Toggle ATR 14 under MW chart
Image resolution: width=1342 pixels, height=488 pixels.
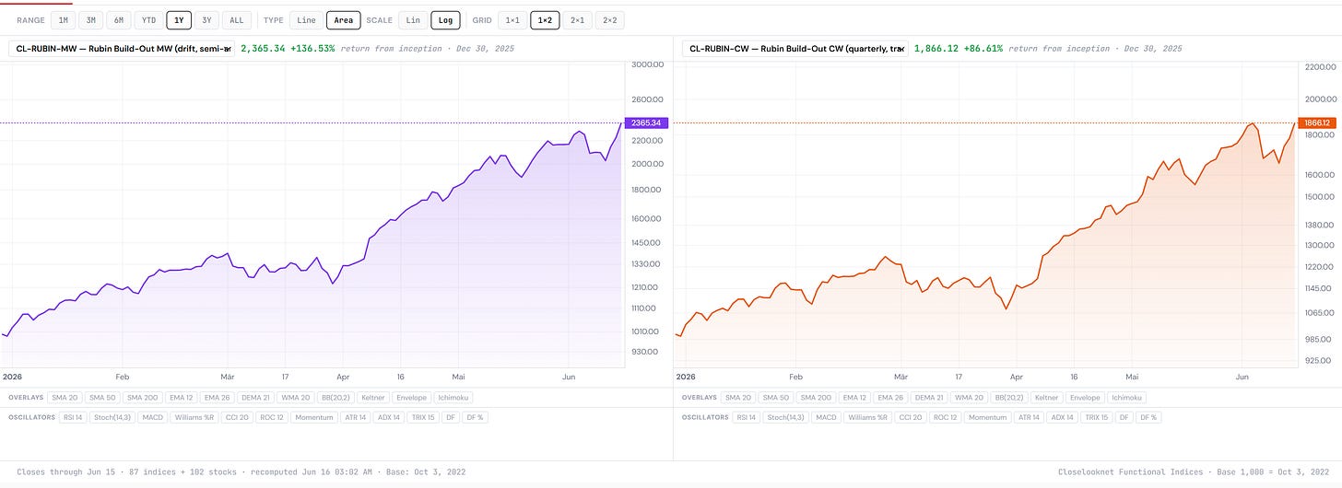click(355, 417)
